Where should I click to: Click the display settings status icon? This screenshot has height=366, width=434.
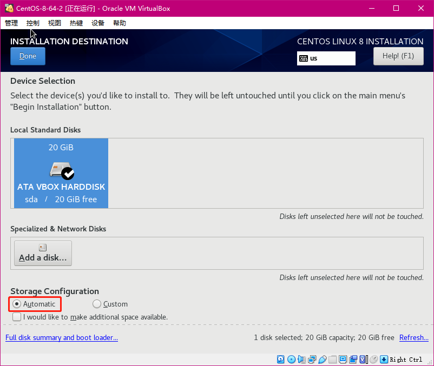(x=343, y=360)
